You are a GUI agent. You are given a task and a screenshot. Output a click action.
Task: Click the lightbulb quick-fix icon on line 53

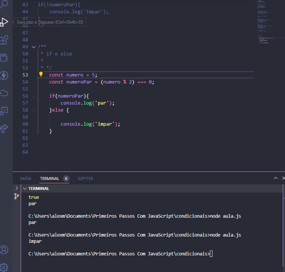[x=41, y=74]
